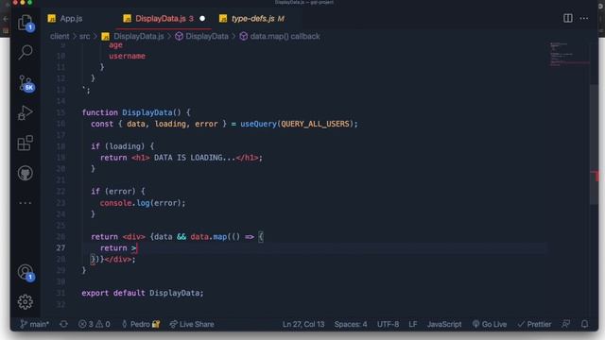Screen dimensions: 605x340
Task: Synchronize changes with the sync icon
Action: click(x=63, y=324)
